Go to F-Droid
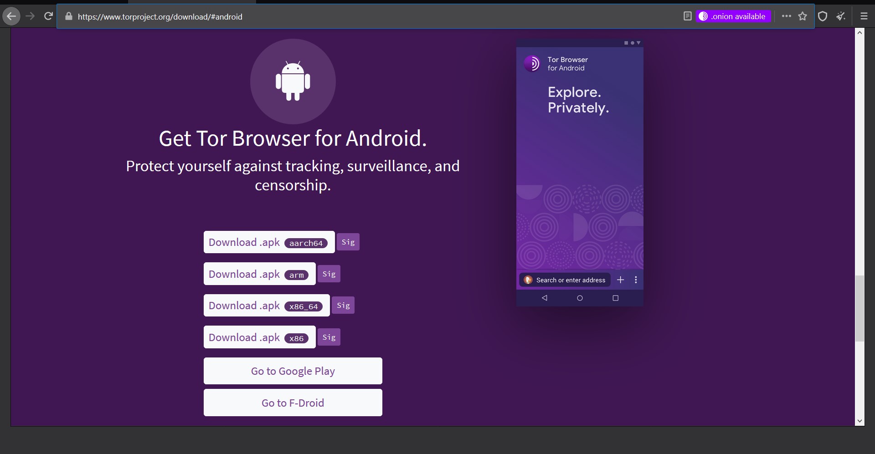Viewport: 875px width, 454px height. (293, 403)
